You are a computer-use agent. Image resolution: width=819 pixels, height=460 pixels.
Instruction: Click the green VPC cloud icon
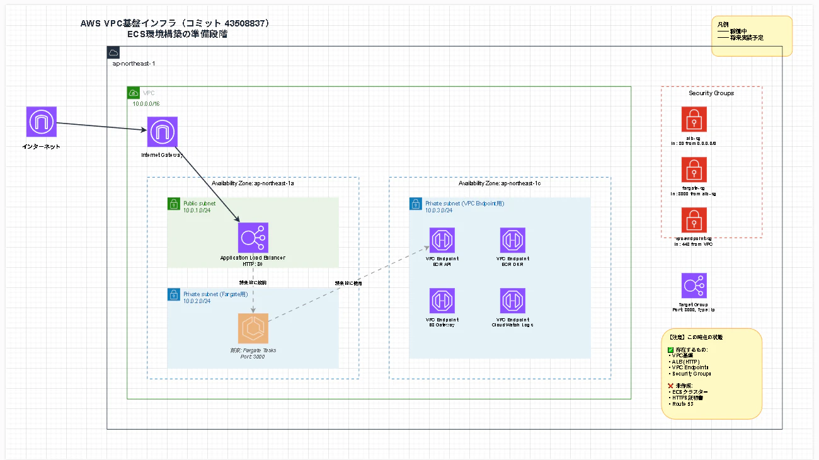[134, 93]
